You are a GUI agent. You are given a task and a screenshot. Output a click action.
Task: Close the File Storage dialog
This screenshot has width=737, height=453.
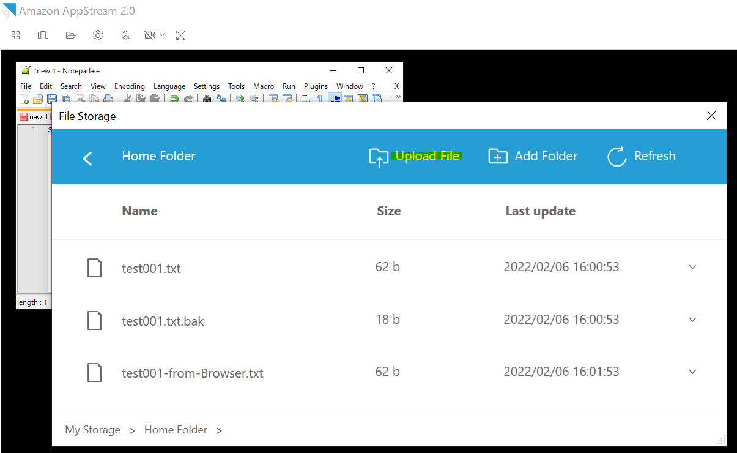tap(711, 116)
